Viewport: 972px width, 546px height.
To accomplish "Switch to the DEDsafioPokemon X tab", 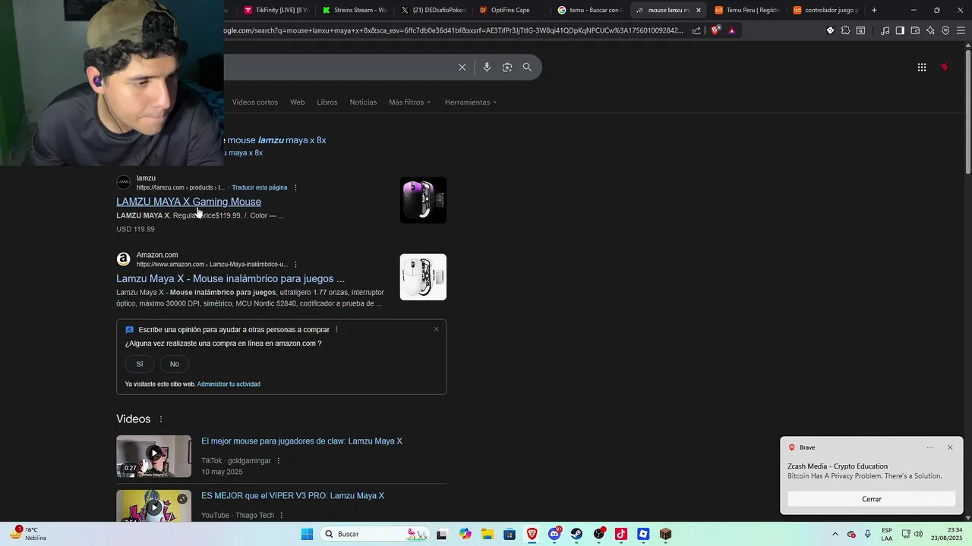I will (433, 10).
